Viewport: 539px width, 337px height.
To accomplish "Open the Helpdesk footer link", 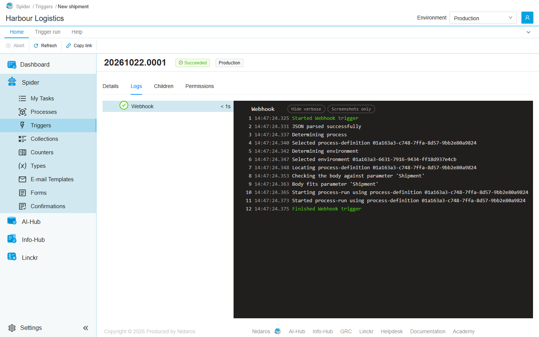I will [392, 331].
